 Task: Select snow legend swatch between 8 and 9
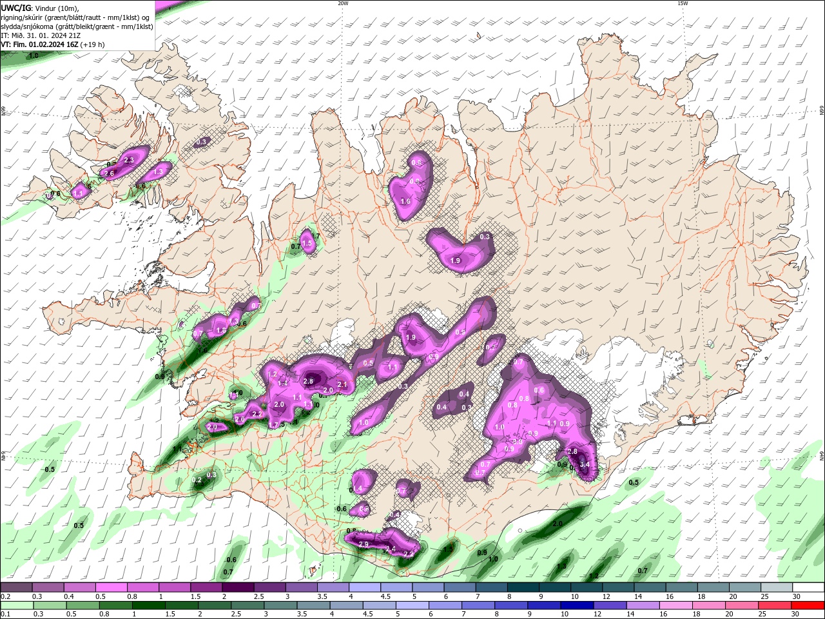[523, 587]
